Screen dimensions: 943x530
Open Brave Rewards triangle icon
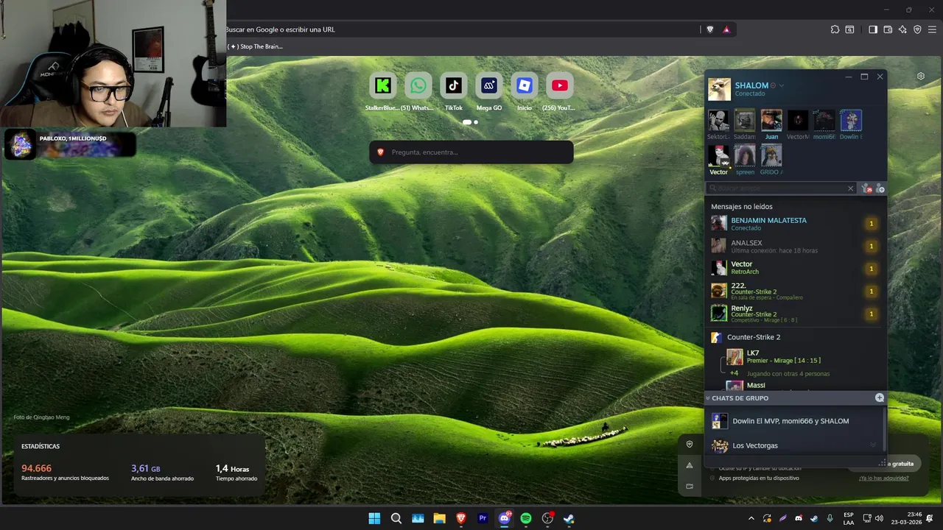[726, 29]
